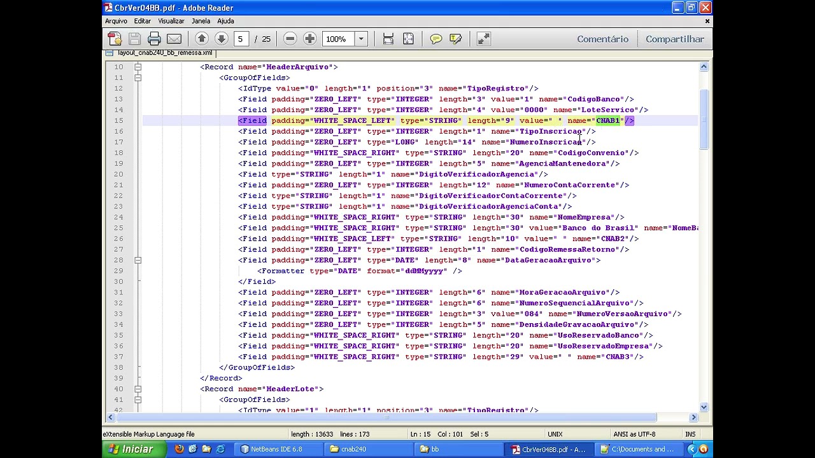This screenshot has width=815, height=458.
Task: Click the ANSI as UTF-8 status entry
Action: click(x=634, y=434)
